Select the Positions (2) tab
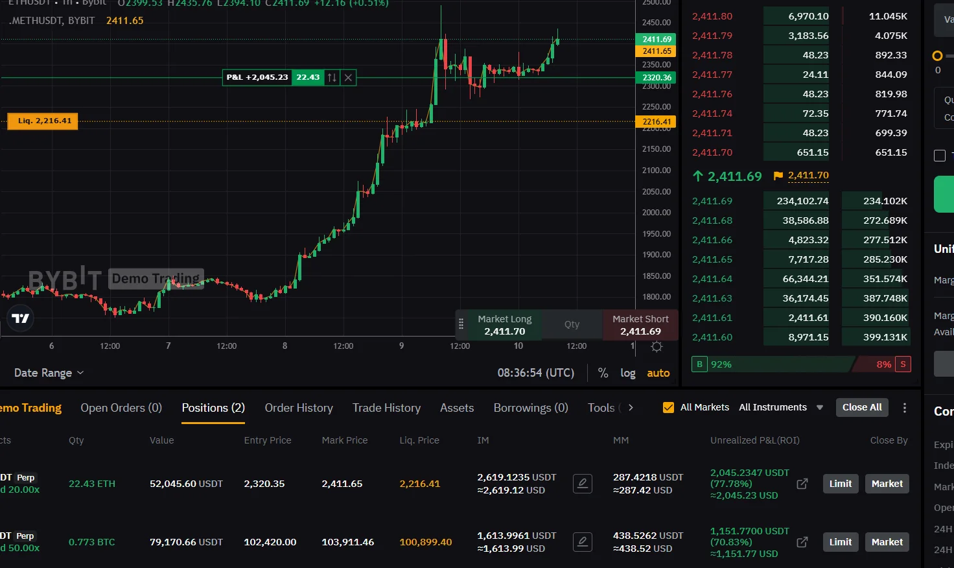This screenshot has height=568, width=954. (x=213, y=408)
